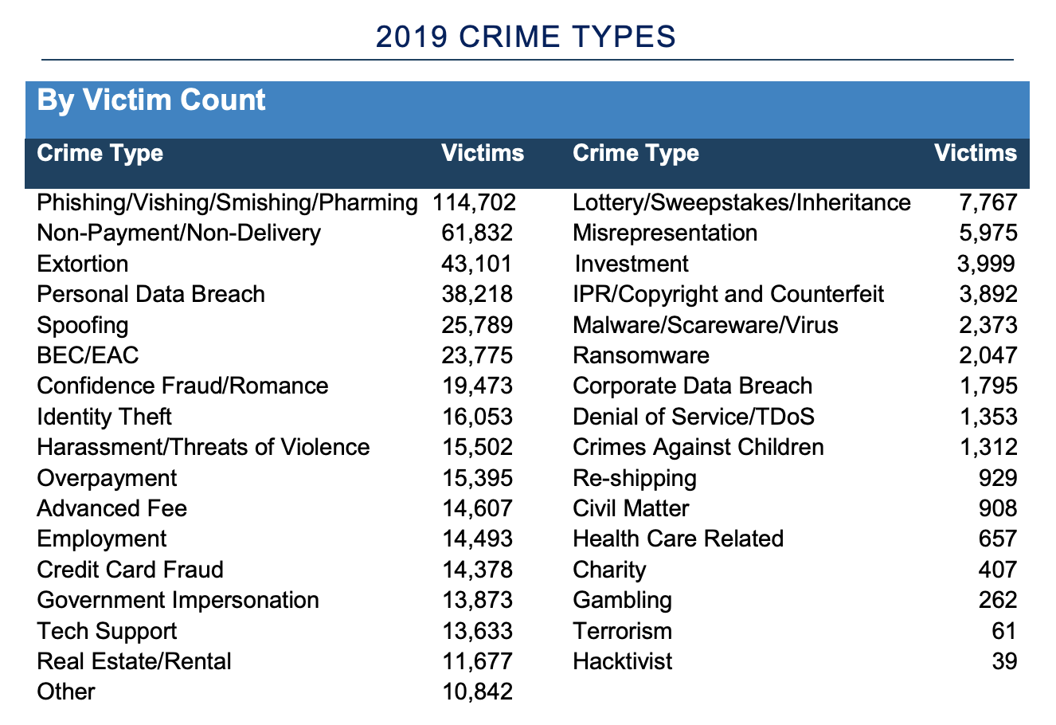Select the By Victim Count header
The width and height of the screenshot is (1056, 725).
(151, 100)
